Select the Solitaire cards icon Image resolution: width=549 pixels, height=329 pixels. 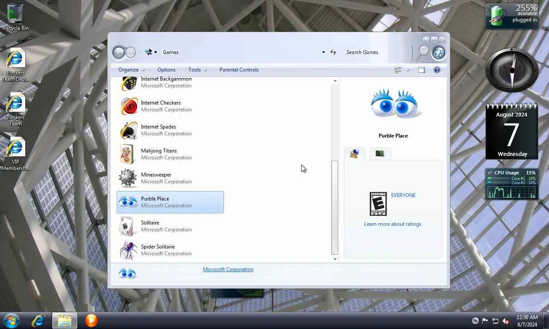pyautogui.click(x=128, y=226)
